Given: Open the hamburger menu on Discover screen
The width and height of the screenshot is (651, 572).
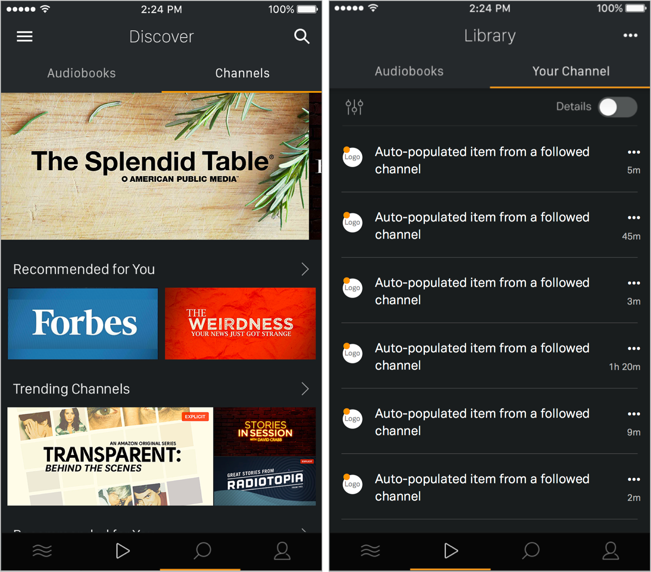Looking at the screenshot, I should coord(25,36).
